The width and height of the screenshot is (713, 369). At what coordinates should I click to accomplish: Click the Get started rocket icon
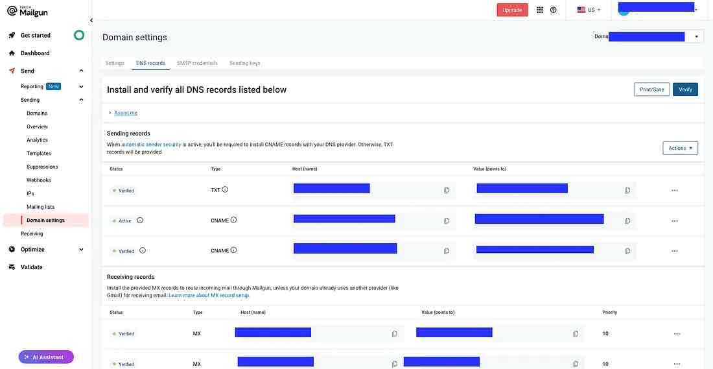[12, 36]
